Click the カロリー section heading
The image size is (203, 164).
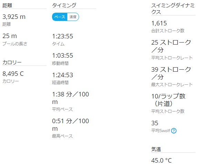coord(12,62)
